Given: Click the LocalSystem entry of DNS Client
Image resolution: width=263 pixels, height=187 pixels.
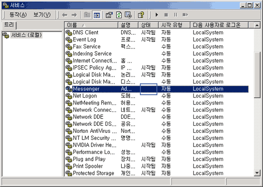Looking at the screenshot, I should [208, 33].
